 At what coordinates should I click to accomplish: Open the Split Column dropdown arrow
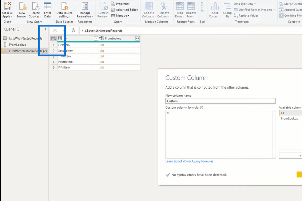[220, 17]
